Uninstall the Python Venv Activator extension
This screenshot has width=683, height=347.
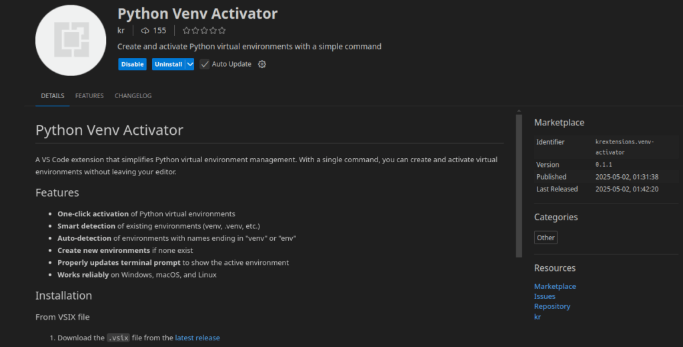[x=168, y=64]
